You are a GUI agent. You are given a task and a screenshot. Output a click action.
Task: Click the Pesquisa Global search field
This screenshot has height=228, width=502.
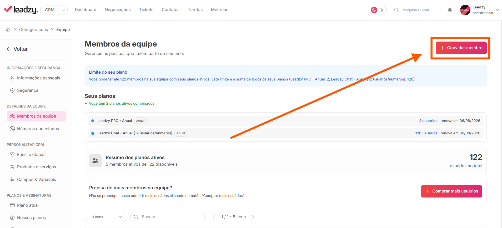coord(415,10)
